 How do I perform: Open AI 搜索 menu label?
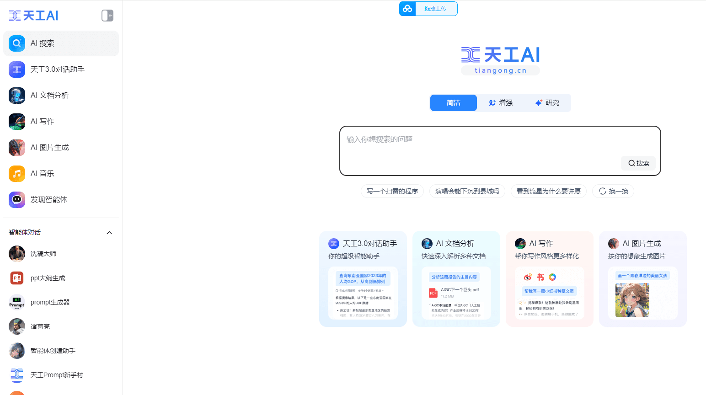pos(43,43)
